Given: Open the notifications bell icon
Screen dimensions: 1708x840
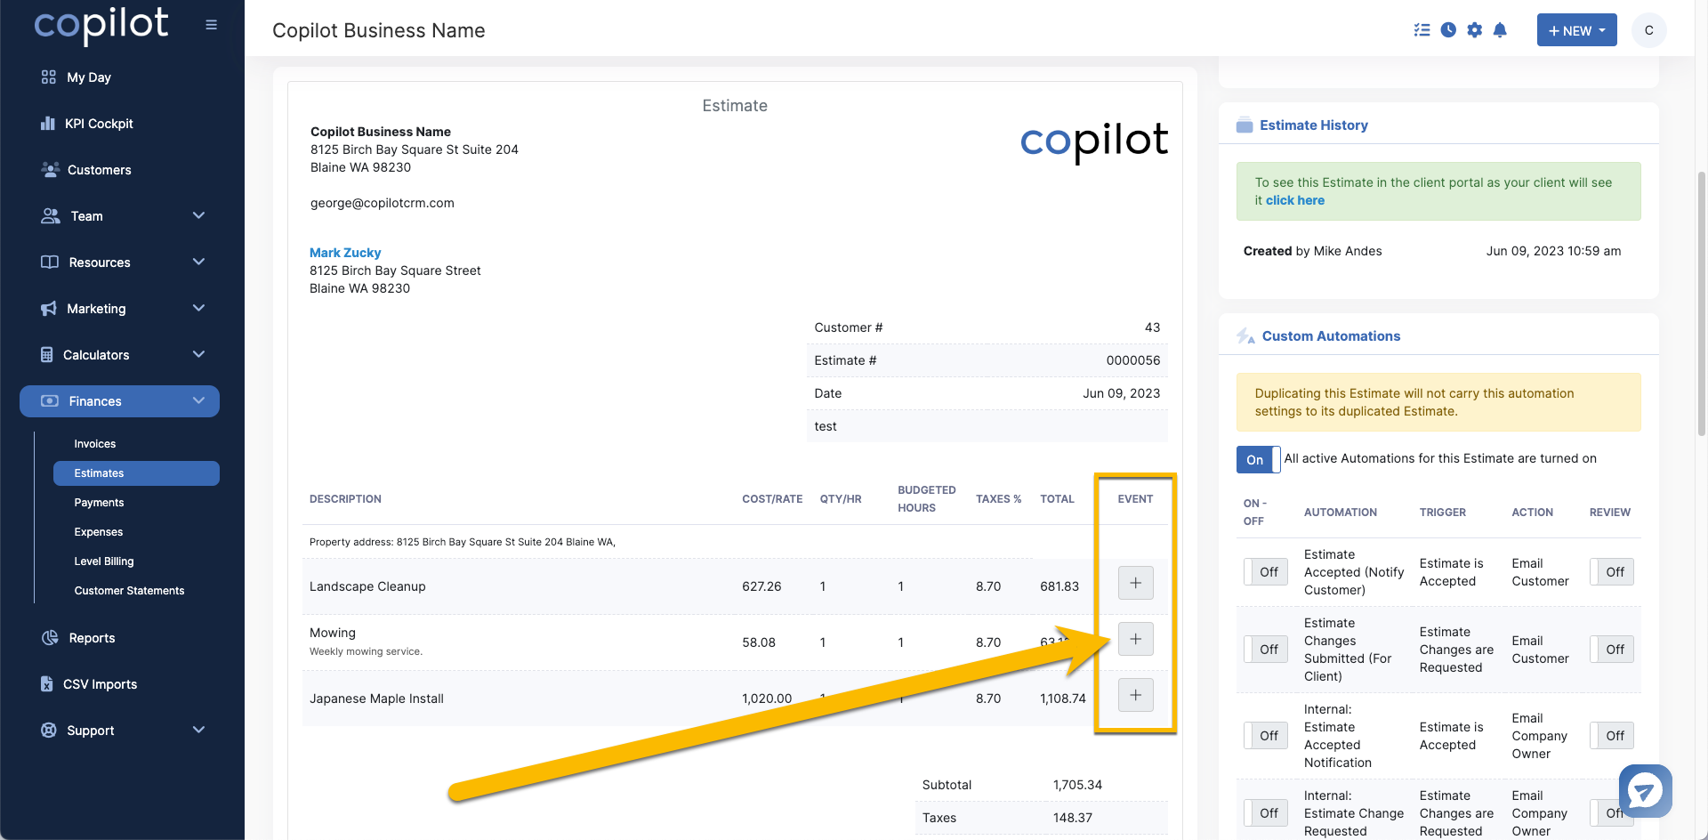Looking at the screenshot, I should click(x=1500, y=30).
